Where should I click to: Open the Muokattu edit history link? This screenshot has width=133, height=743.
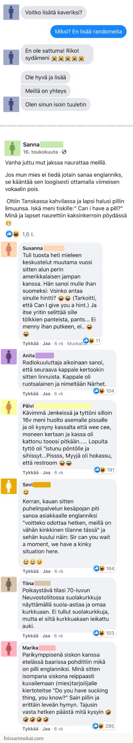[x=77, y=343]
